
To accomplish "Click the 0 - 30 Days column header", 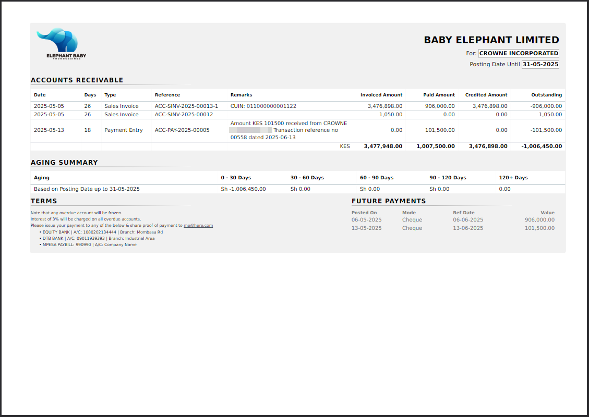I will click(x=236, y=178).
